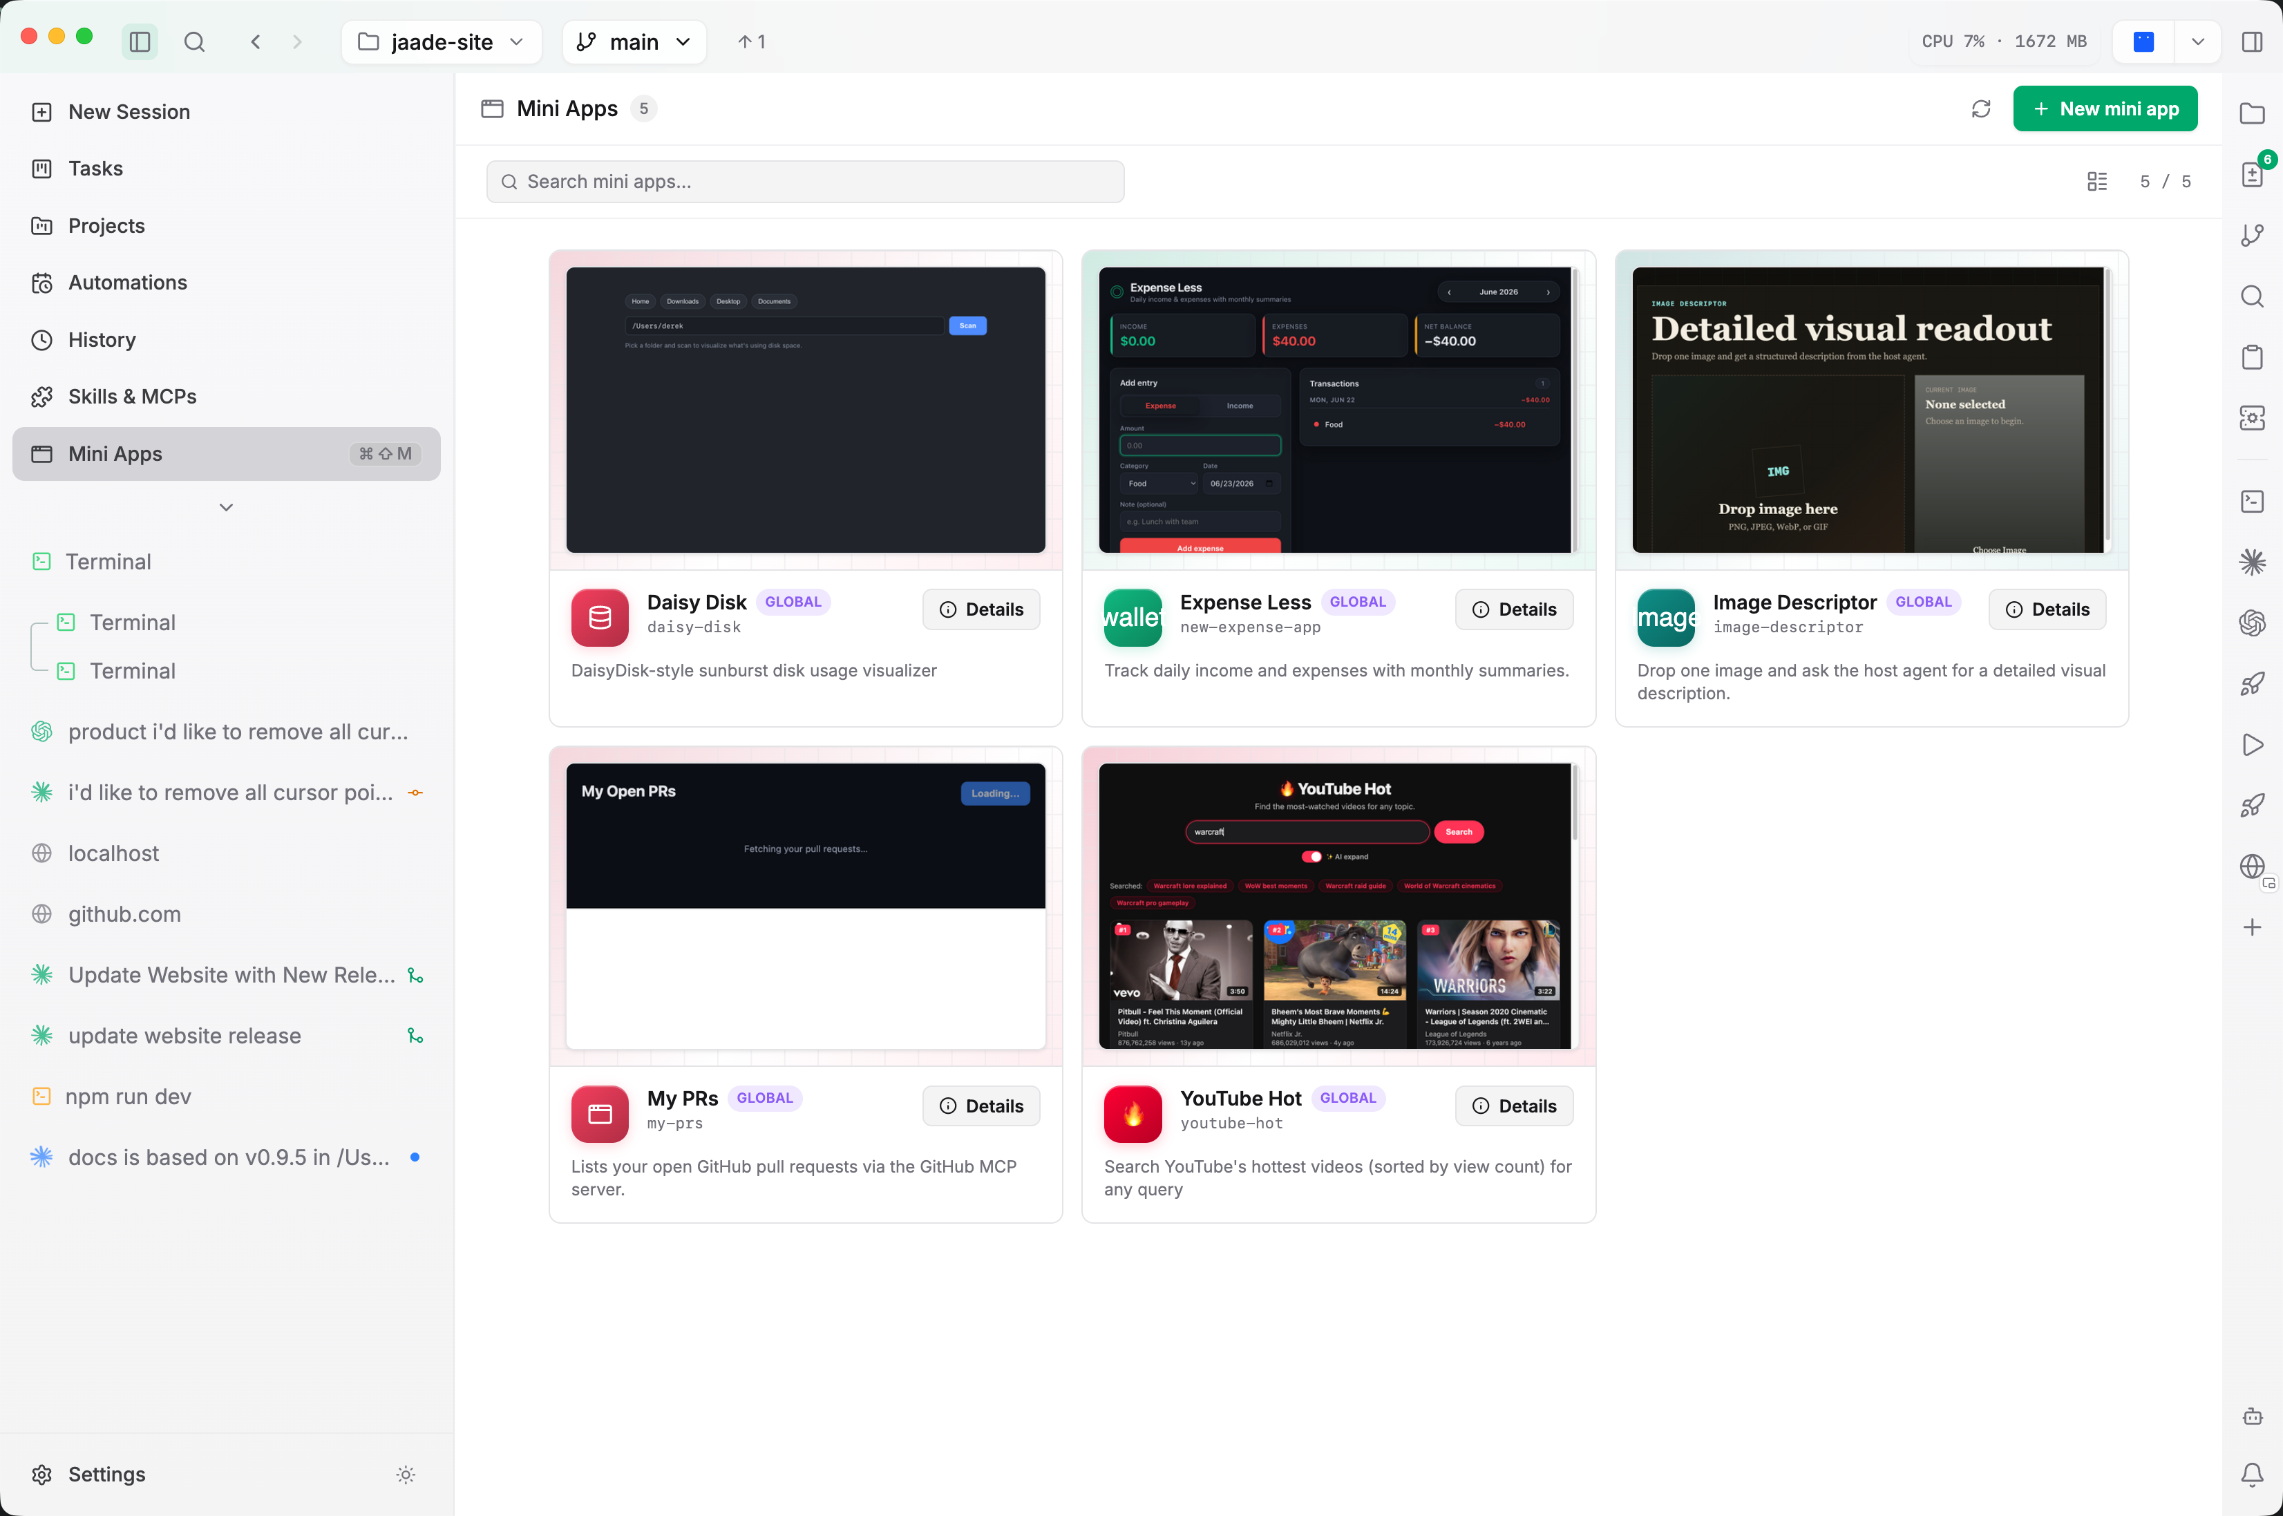2283x1516 pixels.
Task: Collapse the sidebar navigation chevron below Mini Apps
Action: pos(226,506)
